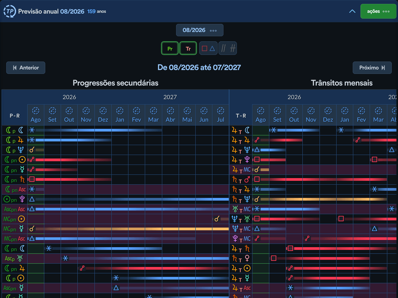Open Ago chart icon in progressions header
The height and width of the screenshot is (298, 398).
click(x=36, y=111)
